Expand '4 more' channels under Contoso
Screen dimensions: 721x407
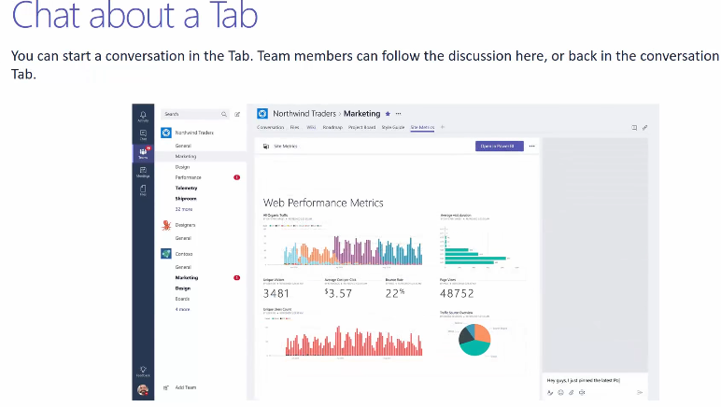(x=182, y=309)
